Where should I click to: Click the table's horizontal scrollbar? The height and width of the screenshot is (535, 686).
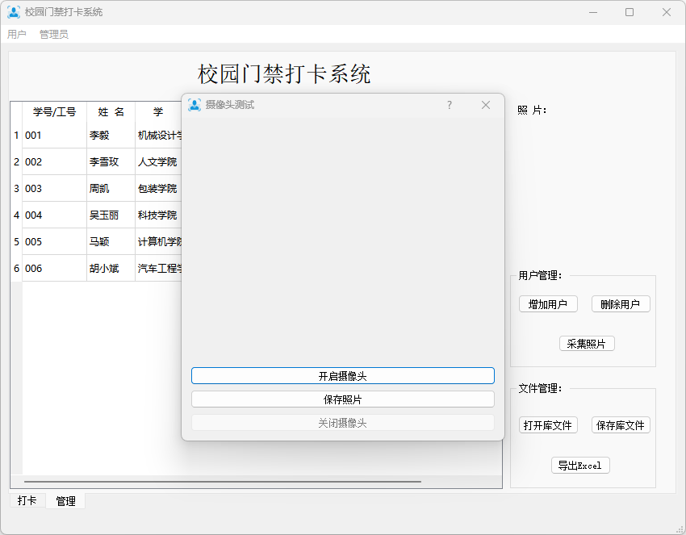[222, 482]
